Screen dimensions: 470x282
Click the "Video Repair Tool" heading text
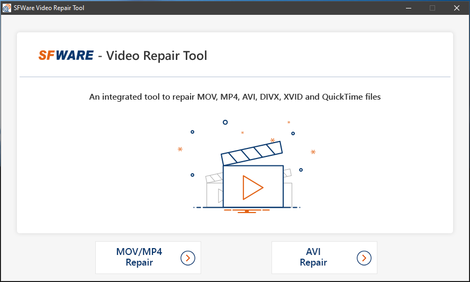pyautogui.click(x=157, y=55)
